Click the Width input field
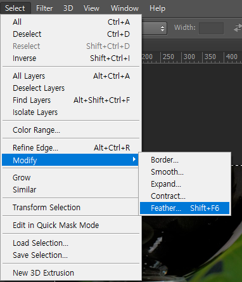The height and width of the screenshot is (282, 242). (211, 28)
